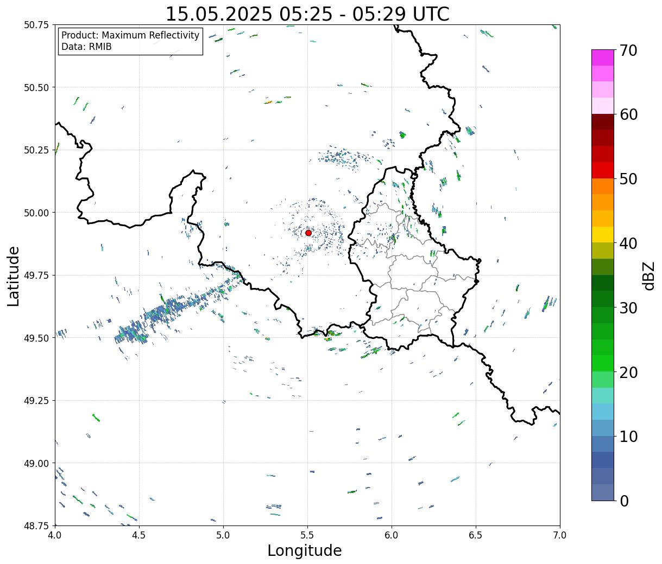Click the bright red colorbar segment above 50
This screenshot has height=564, width=662.
coord(603,170)
